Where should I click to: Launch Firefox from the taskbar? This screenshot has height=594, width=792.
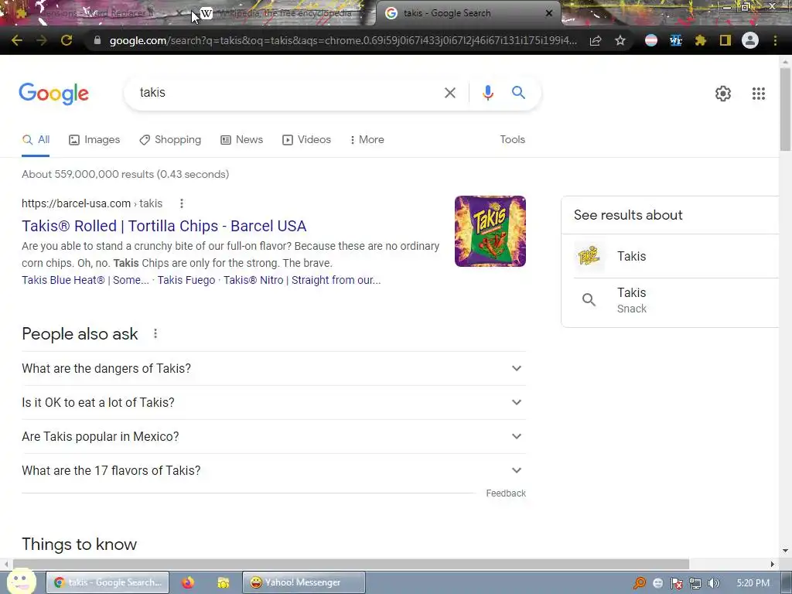[x=188, y=582]
